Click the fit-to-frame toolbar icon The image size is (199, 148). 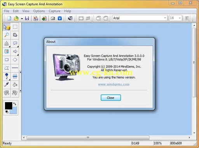(81, 18)
